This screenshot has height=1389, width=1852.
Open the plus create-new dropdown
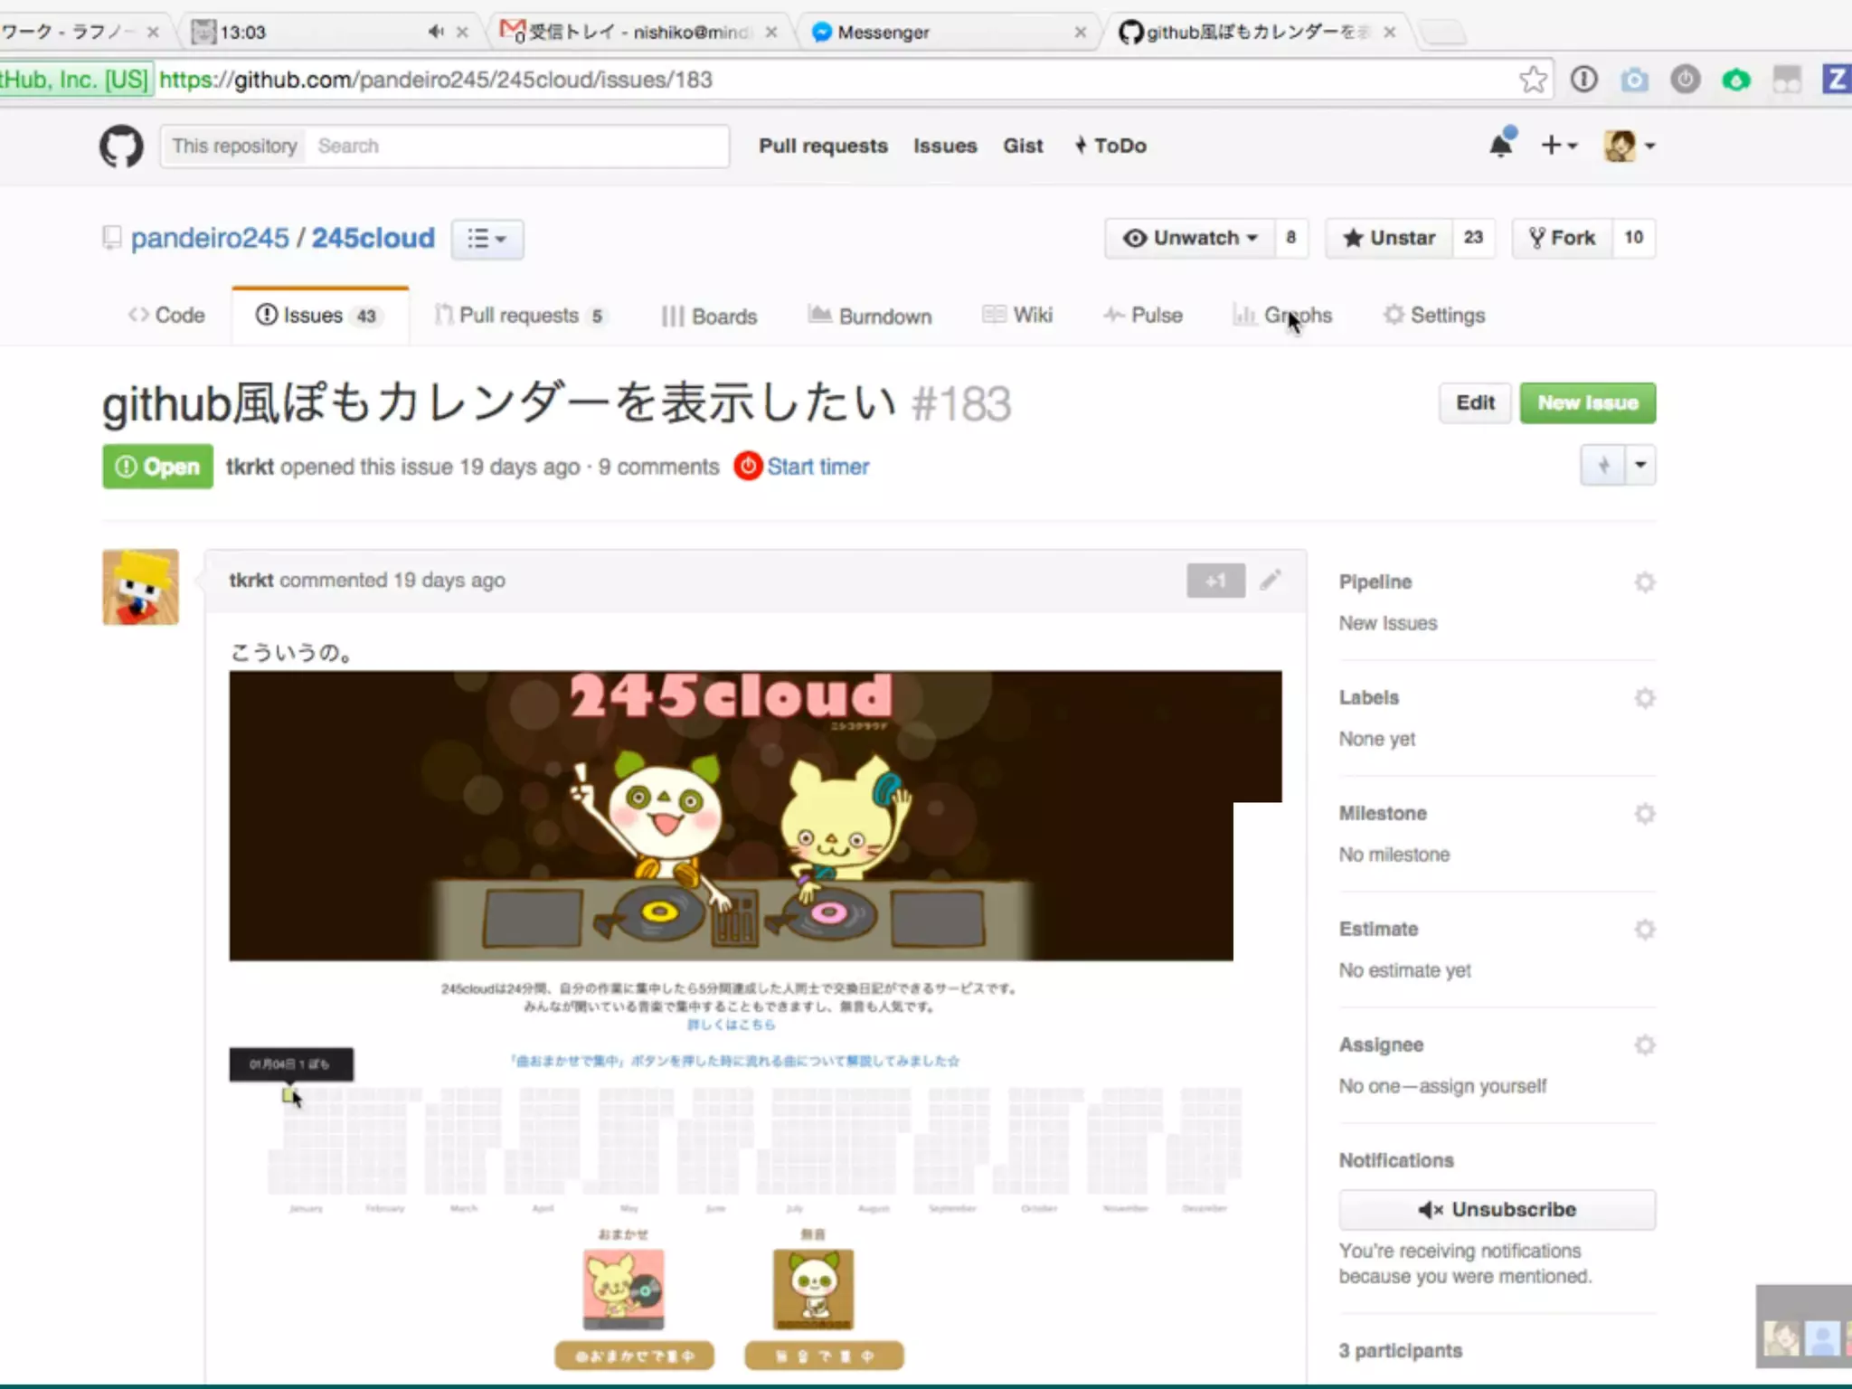click(x=1559, y=145)
